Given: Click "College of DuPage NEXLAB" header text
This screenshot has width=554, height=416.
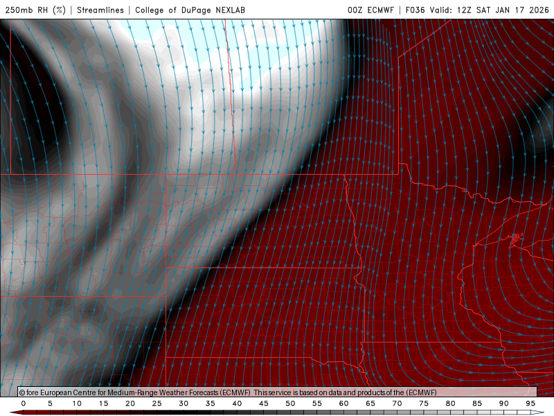Looking at the screenshot, I should (x=190, y=10).
